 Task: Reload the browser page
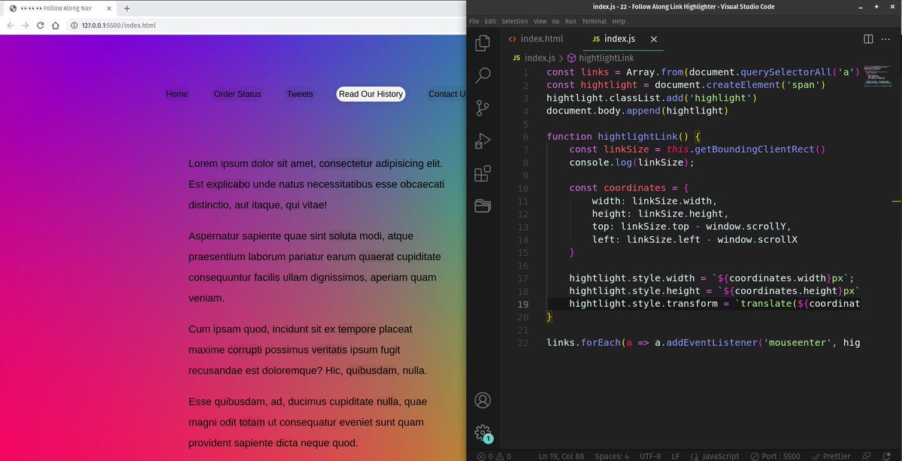41,25
